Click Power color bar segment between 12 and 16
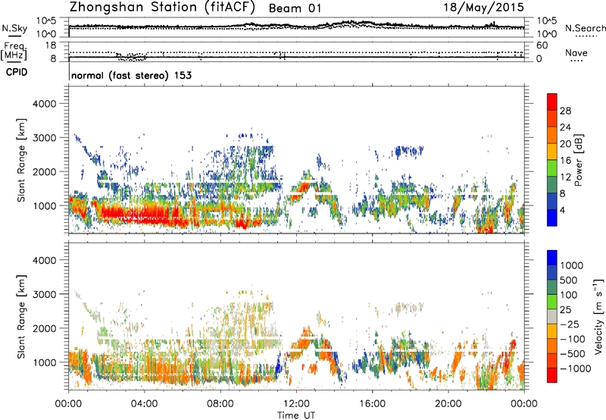The image size is (606, 420). tap(552, 168)
